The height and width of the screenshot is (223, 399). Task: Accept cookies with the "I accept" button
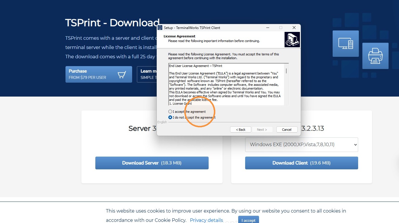click(249, 220)
